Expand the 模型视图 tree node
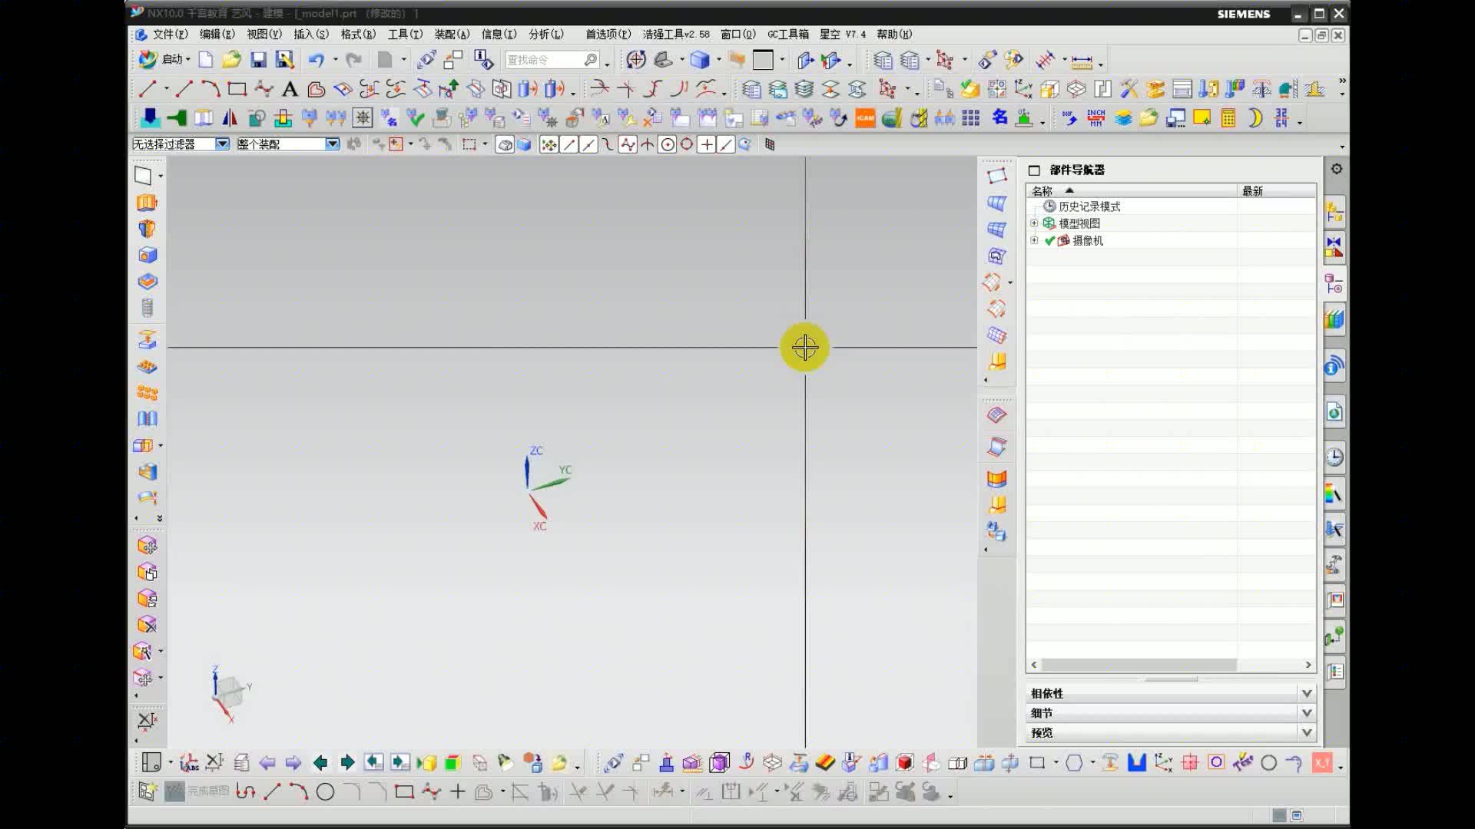Viewport: 1475px width, 829px height. point(1034,223)
